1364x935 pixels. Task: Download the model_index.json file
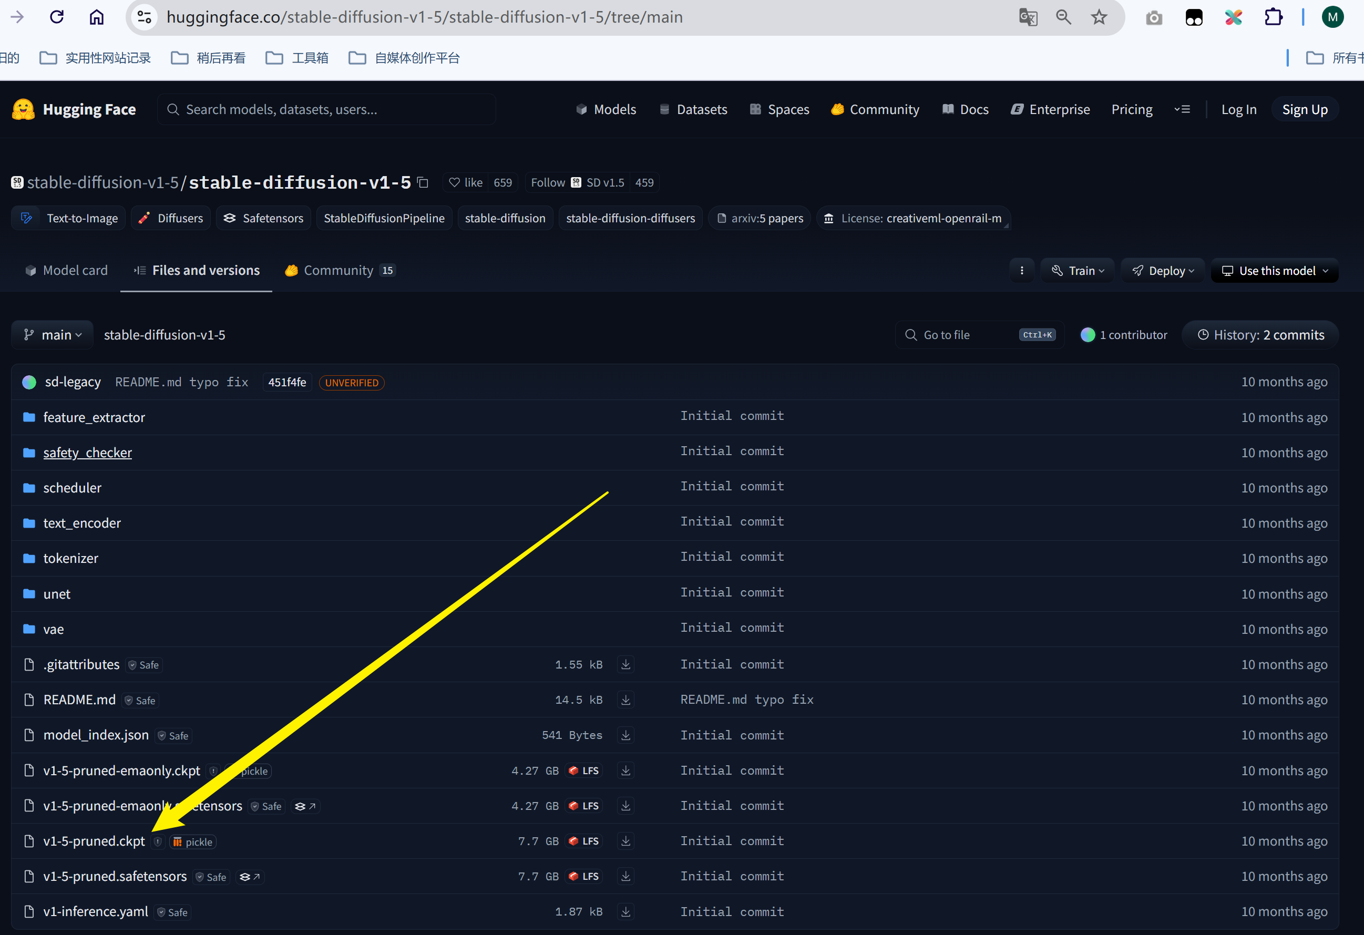[x=625, y=735]
